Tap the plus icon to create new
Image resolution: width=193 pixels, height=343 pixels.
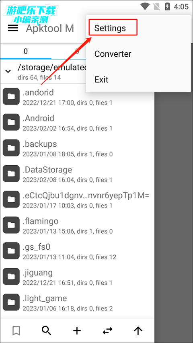click(77, 331)
